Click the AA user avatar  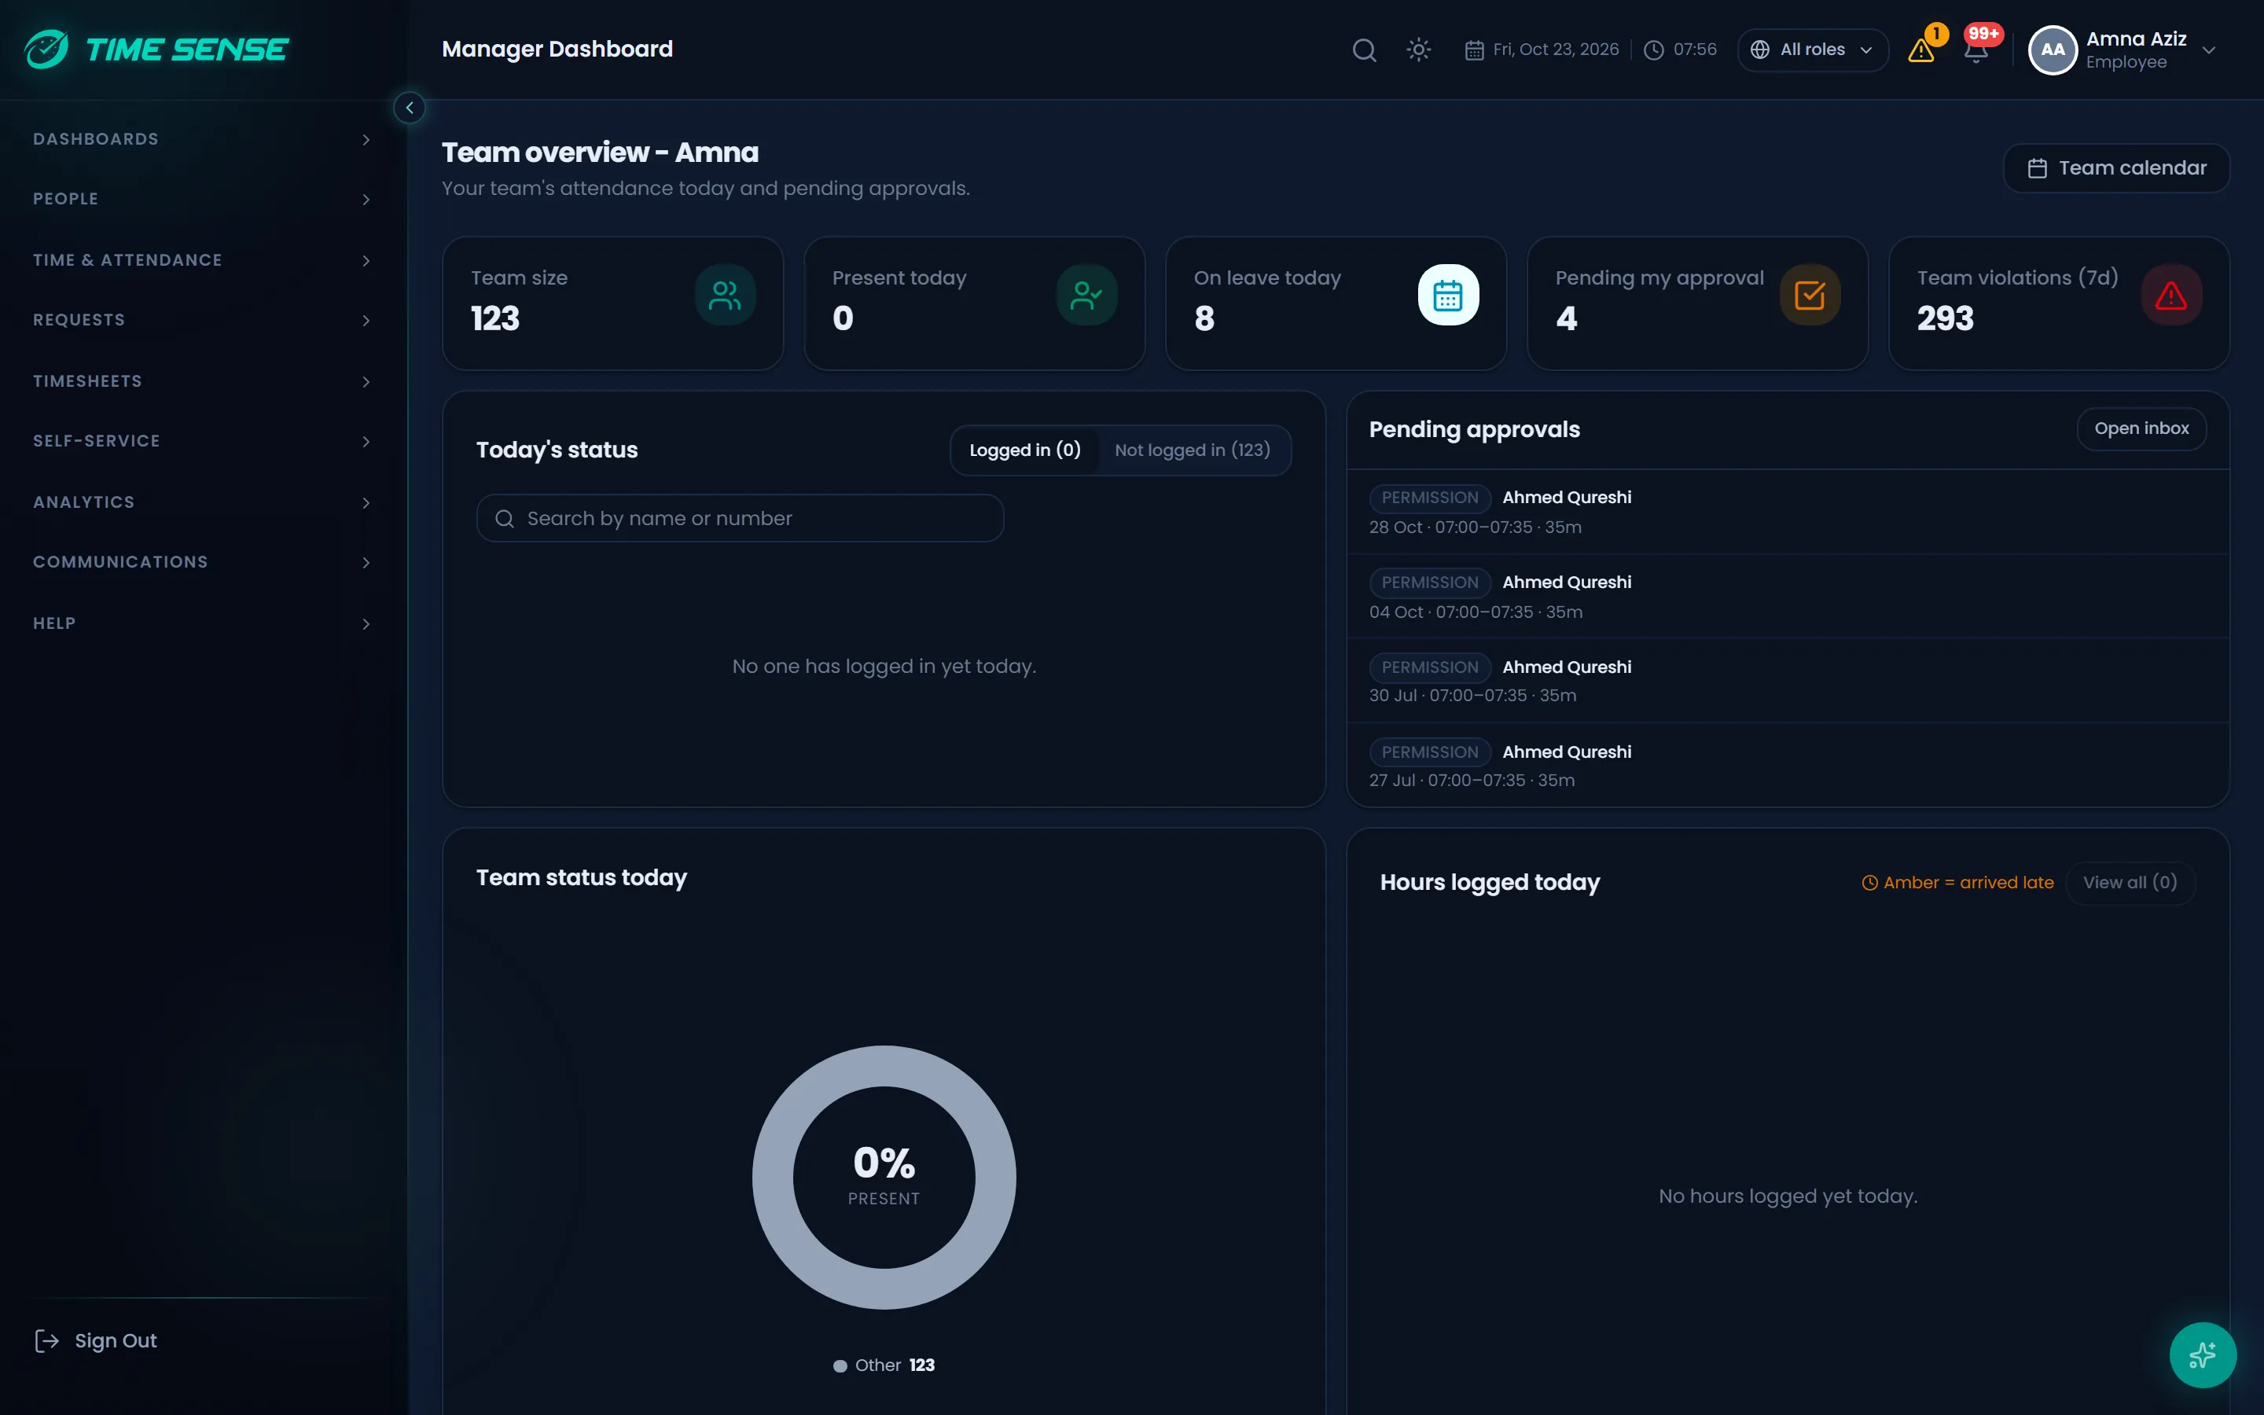(x=2053, y=50)
